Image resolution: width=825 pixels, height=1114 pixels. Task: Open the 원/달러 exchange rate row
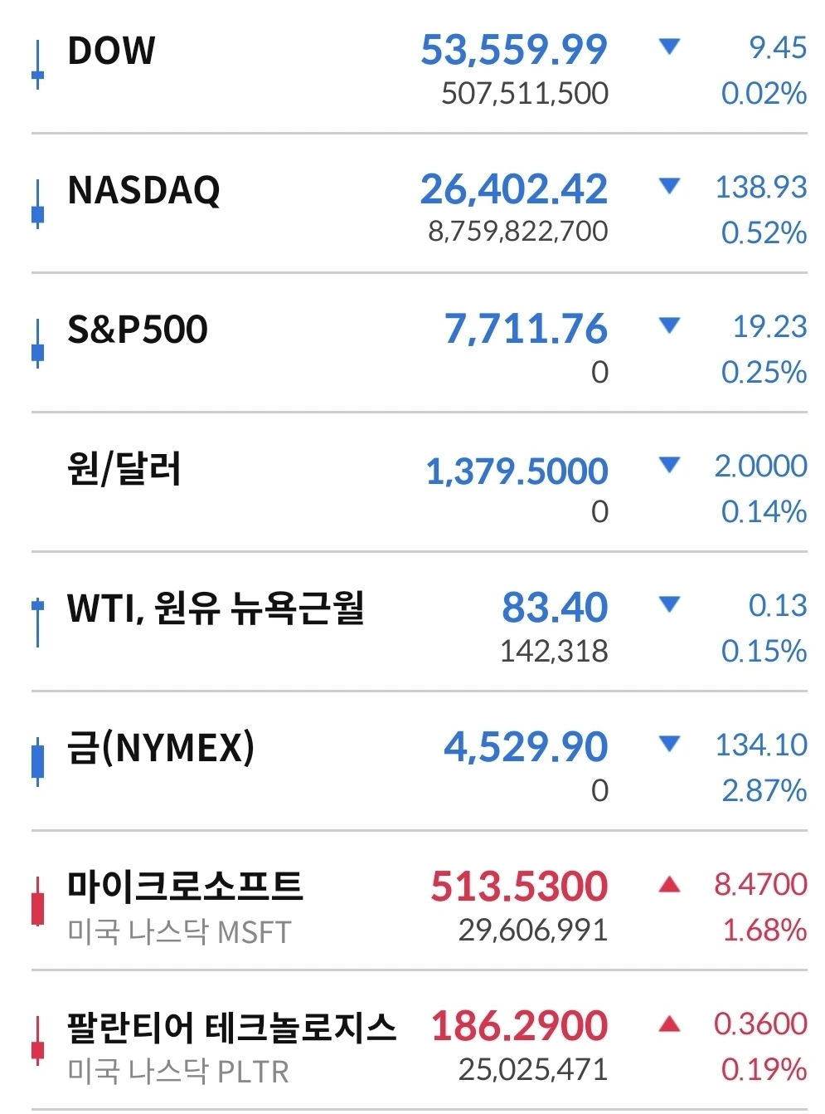click(x=419, y=485)
